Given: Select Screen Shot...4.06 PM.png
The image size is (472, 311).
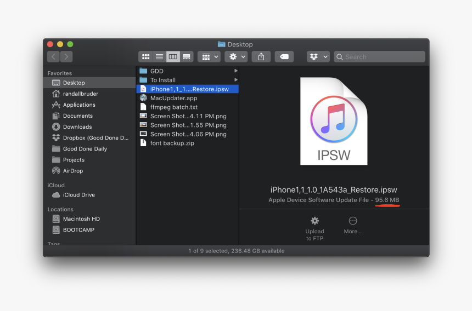Looking at the screenshot, I should pos(188,134).
